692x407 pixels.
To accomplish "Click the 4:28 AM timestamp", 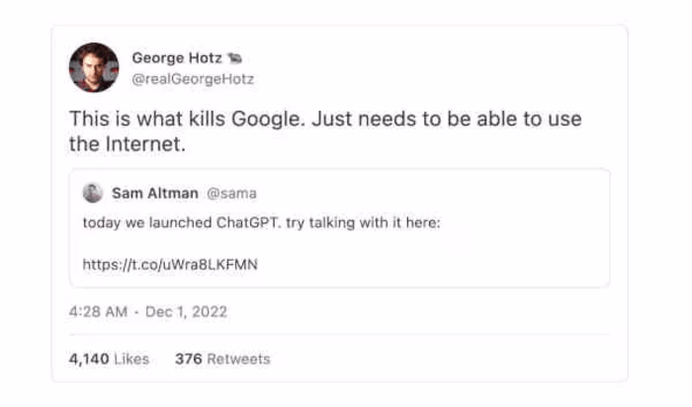I will 98,312.
